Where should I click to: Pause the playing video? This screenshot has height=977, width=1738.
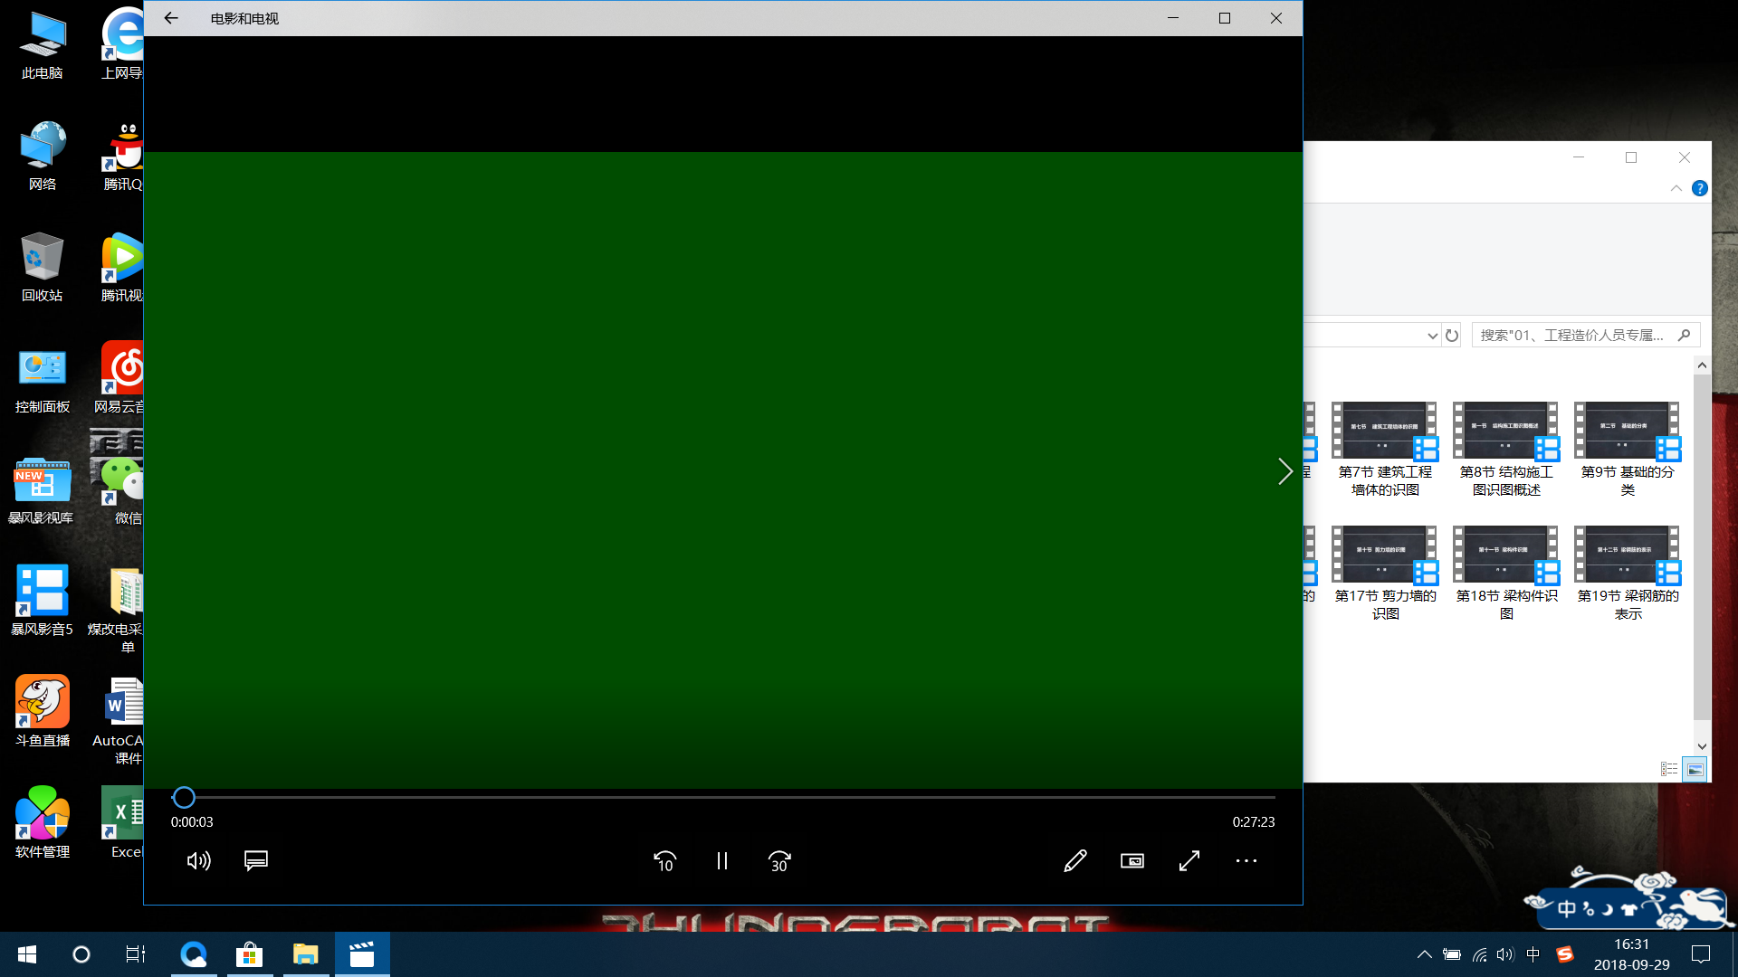721,861
